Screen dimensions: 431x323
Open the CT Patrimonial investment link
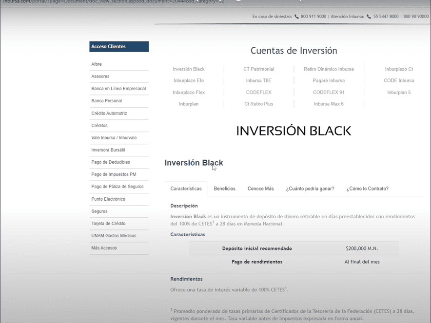click(x=259, y=69)
